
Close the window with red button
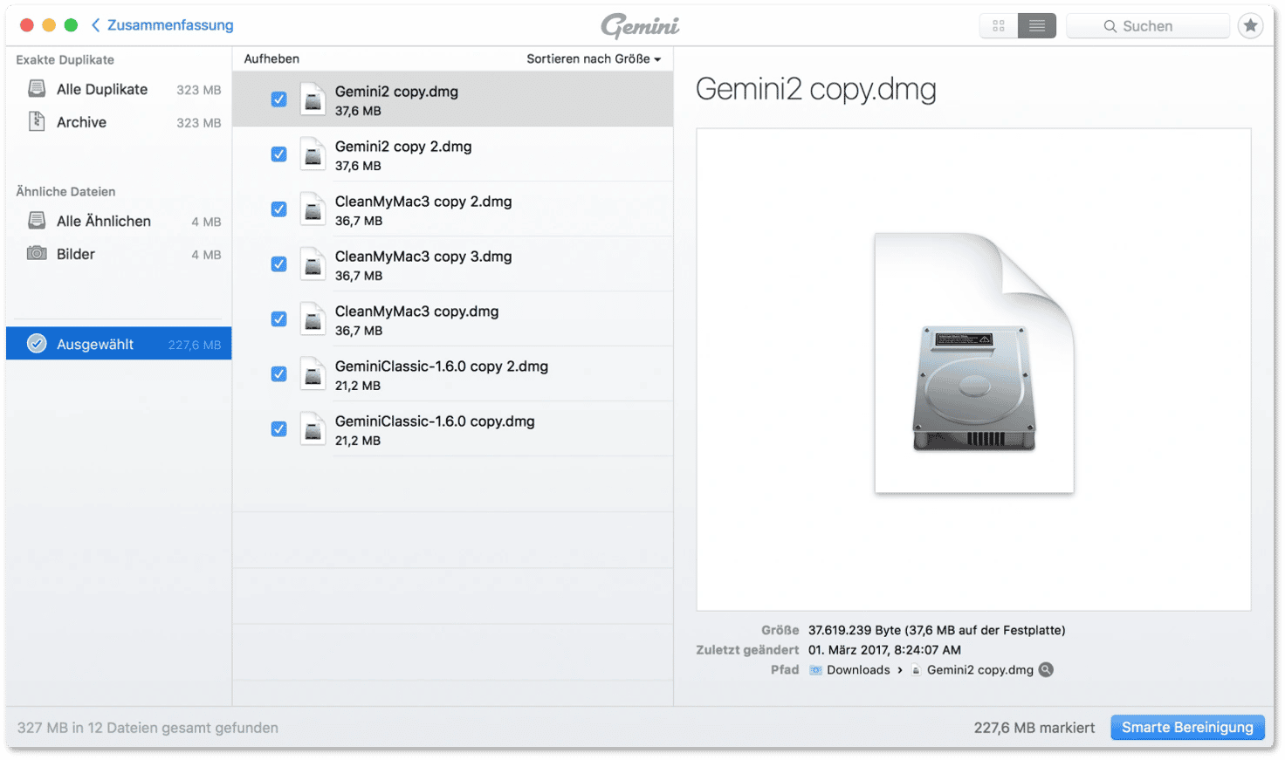(27, 25)
